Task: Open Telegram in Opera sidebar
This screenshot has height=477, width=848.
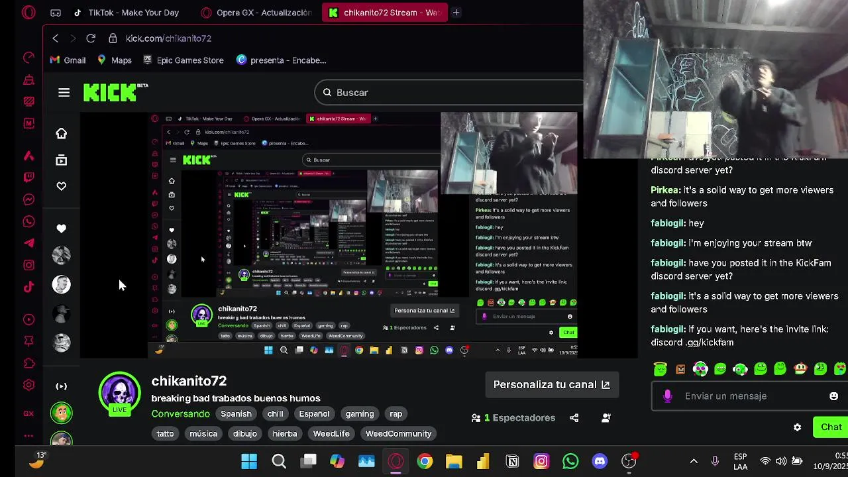Action: (x=28, y=243)
